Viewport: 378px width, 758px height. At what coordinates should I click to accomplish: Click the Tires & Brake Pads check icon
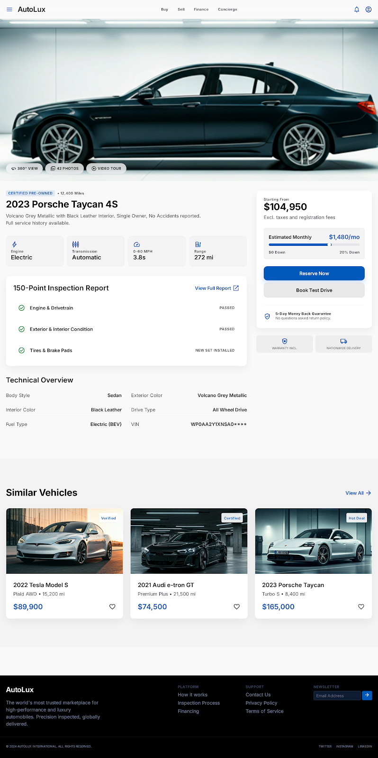point(21,351)
